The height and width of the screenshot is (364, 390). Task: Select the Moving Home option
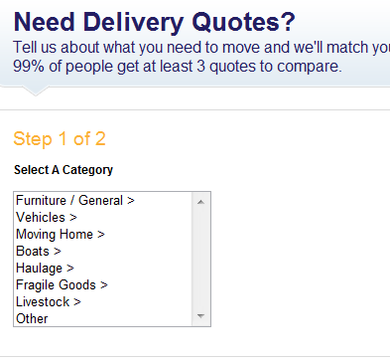click(103, 235)
